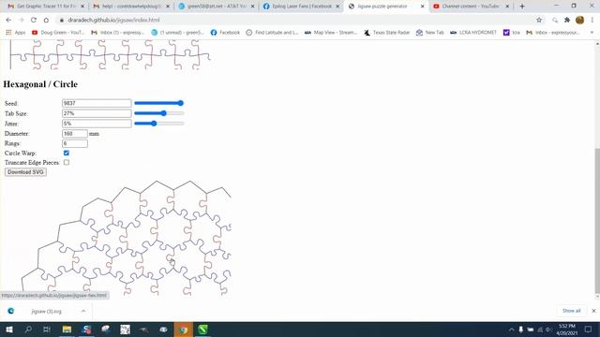Open File Explorer from the taskbar
This screenshot has width=600, height=337.
[x=67, y=330]
